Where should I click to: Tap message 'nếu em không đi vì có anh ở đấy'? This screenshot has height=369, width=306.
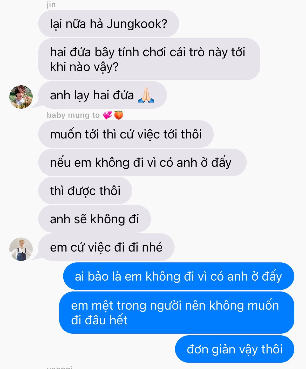(142, 162)
